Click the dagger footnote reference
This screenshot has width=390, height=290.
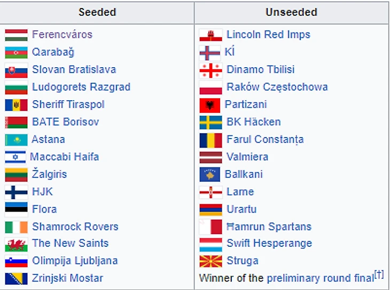click(379, 275)
